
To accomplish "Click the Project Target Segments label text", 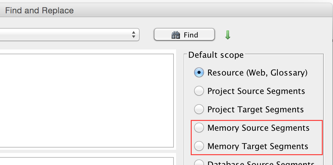I will point(255,109).
